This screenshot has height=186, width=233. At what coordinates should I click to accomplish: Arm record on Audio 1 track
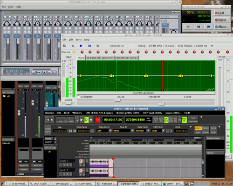pyautogui.click(x=81, y=161)
